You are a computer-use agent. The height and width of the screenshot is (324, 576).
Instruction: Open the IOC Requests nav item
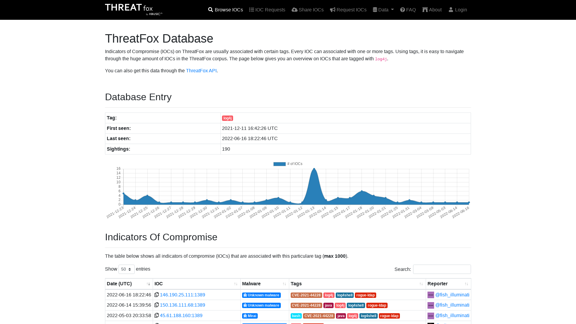click(x=267, y=10)
